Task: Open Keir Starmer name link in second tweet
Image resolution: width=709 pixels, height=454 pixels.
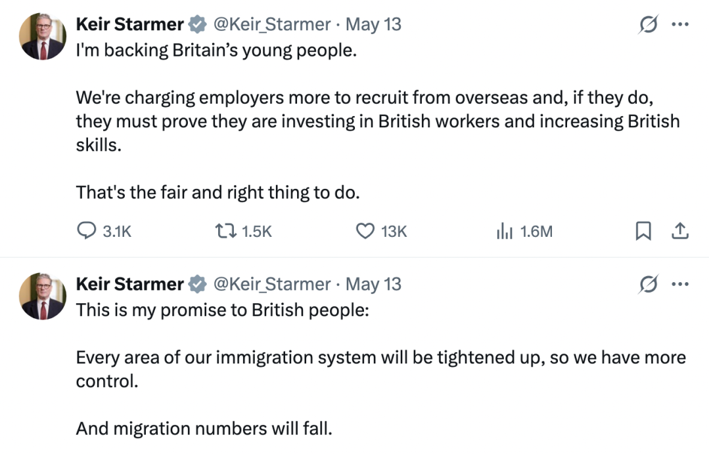Action: [x=129, y=284]
